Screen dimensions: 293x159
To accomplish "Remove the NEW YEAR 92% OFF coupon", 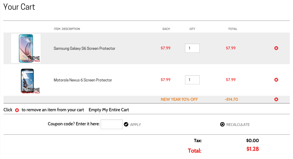I will coord(276,100).
